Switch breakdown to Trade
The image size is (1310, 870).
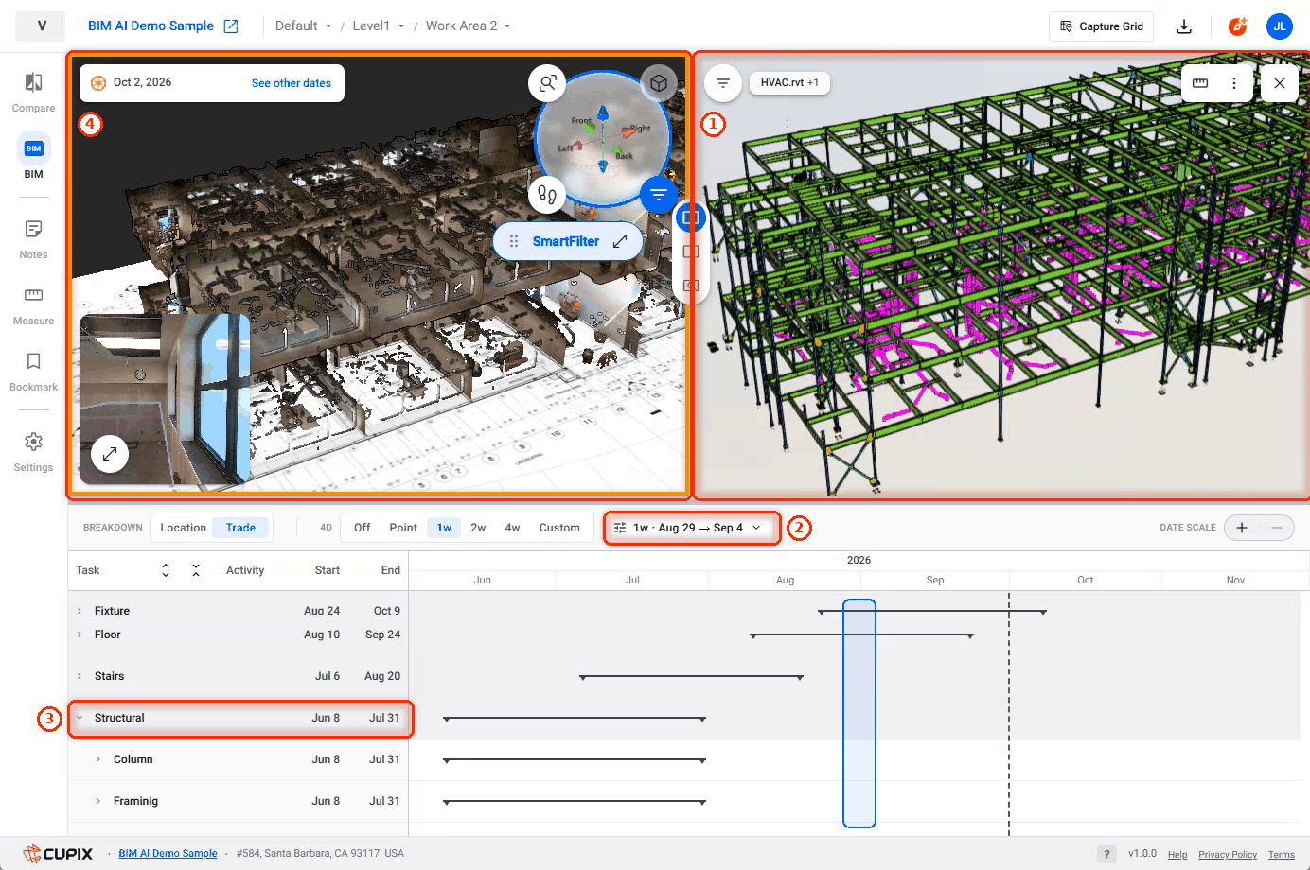240,528
